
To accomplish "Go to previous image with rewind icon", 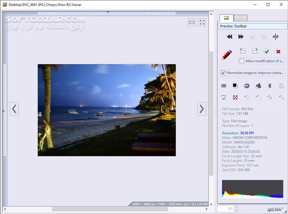I will point(230,37).
